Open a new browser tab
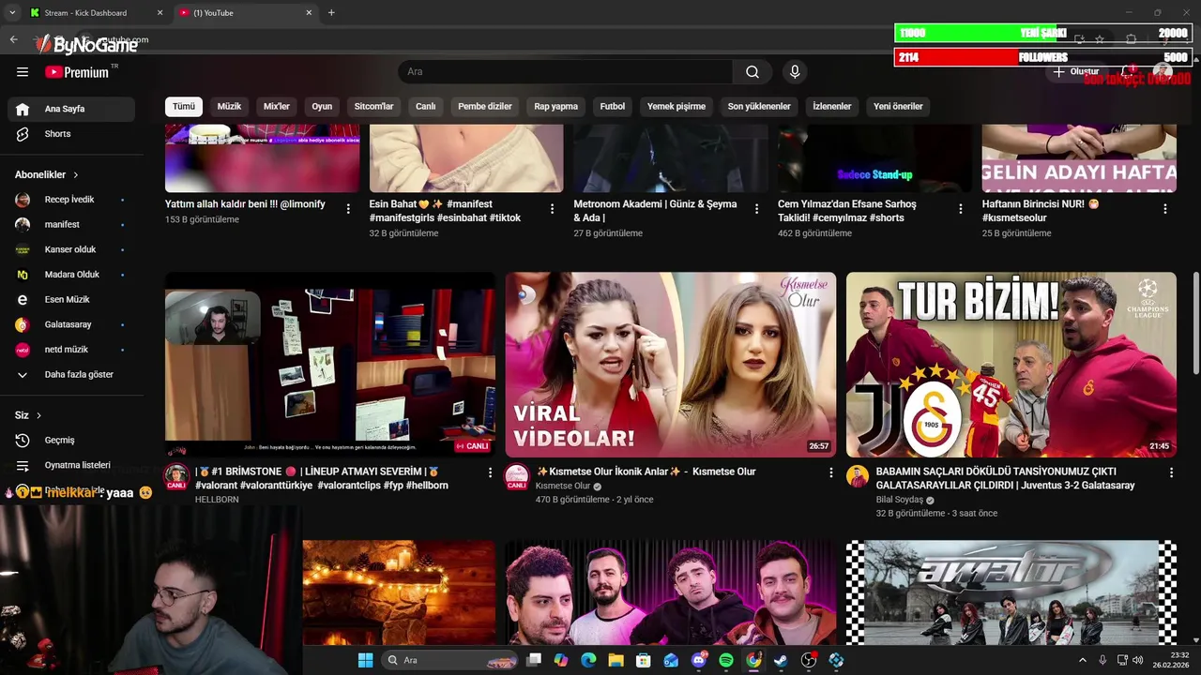 click(x=331, y=13)
